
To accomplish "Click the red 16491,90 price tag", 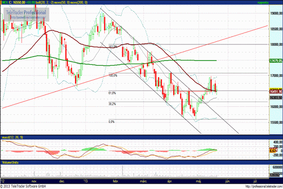I will click(276, 92).
